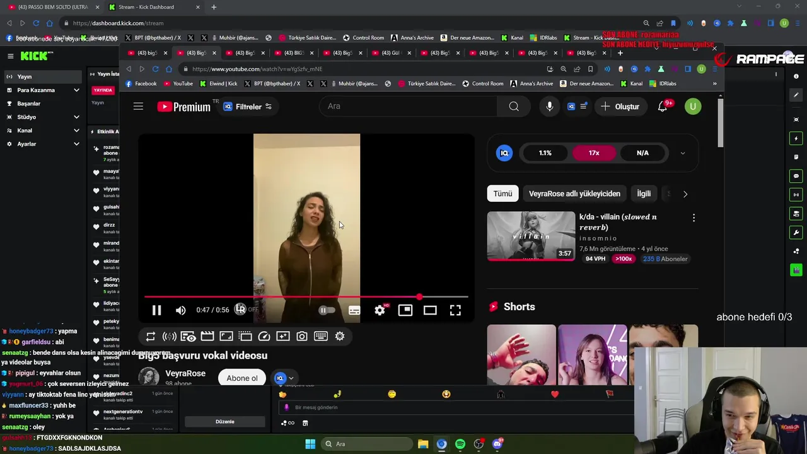
Task: Open the Filtreler button
Action: [247, 107]
